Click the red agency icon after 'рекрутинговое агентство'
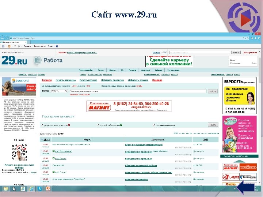Screen dimensions: 263x197 [x=69, y=125]
